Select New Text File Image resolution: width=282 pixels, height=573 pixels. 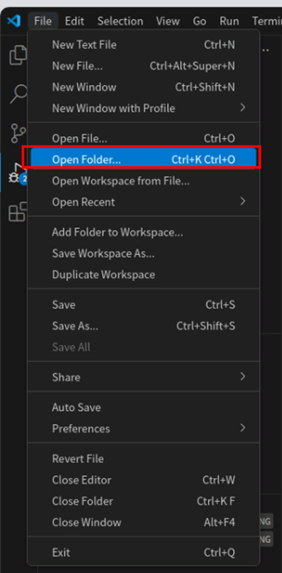143,45
